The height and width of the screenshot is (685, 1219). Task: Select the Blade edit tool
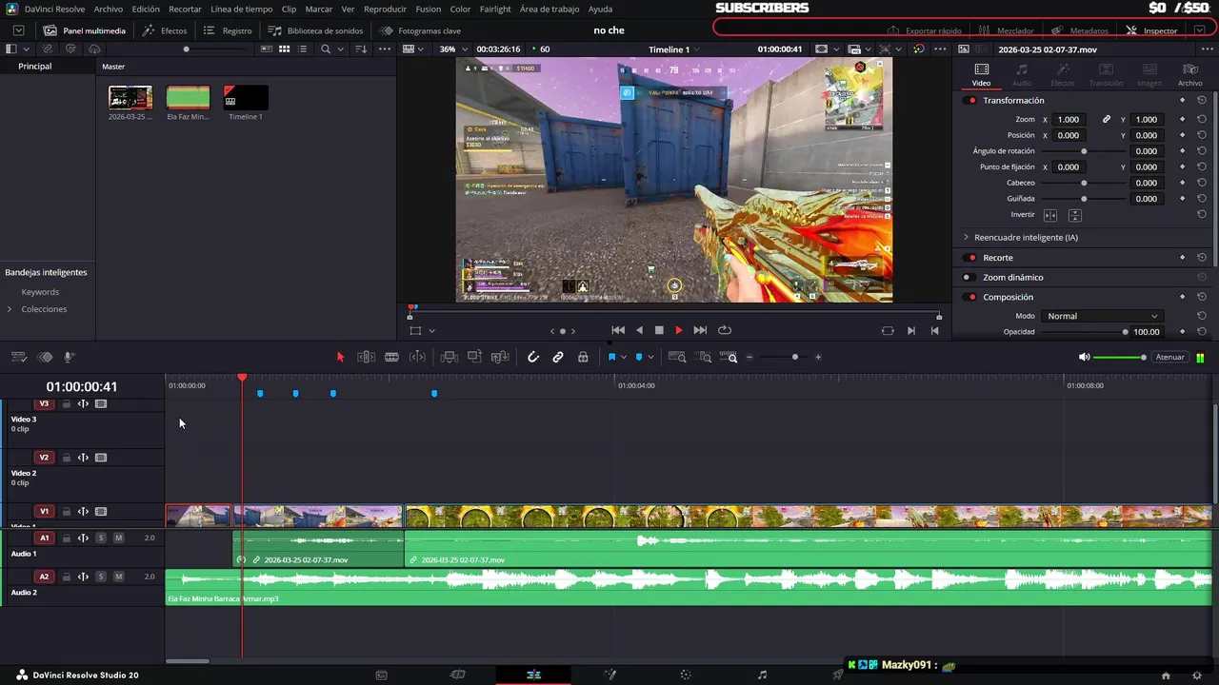(x=391, y=357)
